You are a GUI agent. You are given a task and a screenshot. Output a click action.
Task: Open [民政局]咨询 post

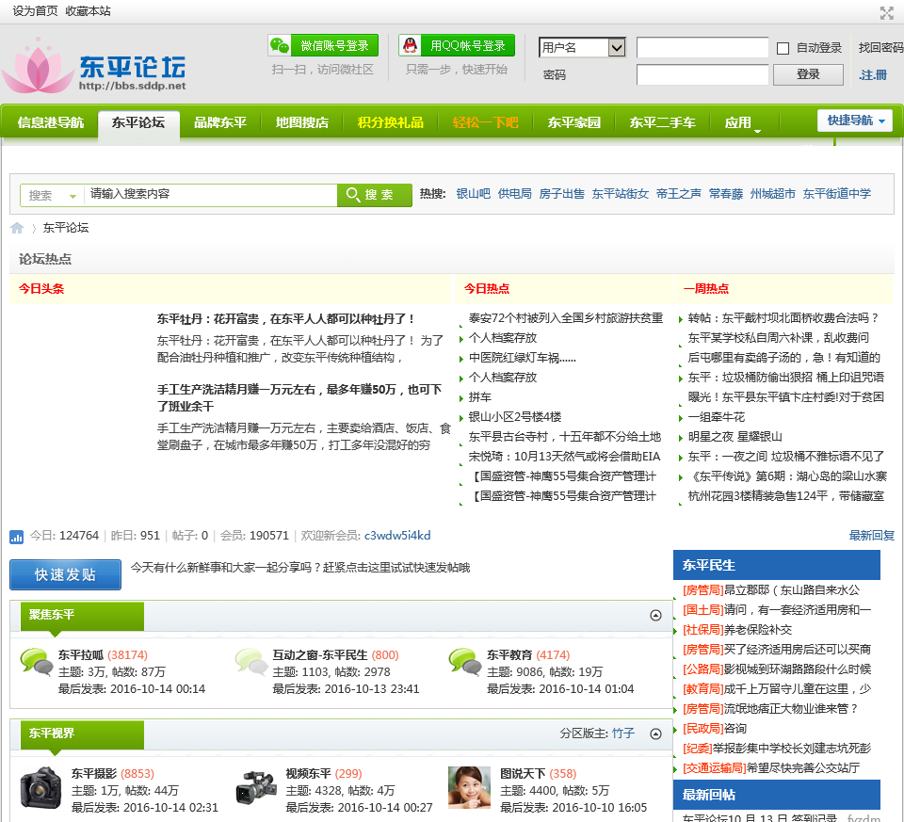715,729
